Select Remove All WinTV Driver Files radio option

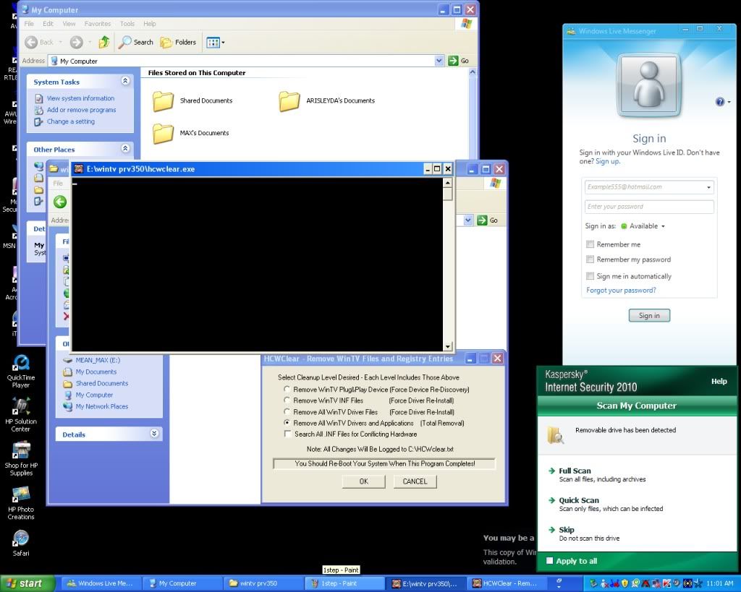[x=287, y=412]
